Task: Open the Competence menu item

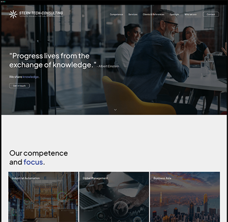Action: click(x=116, y=14)
